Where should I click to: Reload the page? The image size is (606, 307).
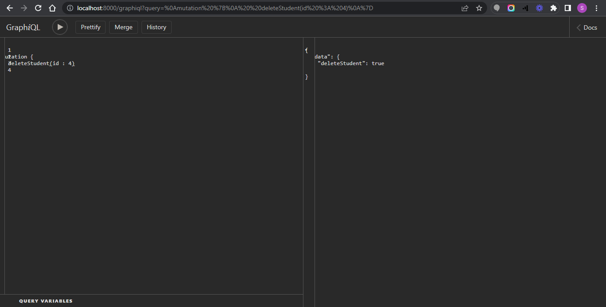38,8
